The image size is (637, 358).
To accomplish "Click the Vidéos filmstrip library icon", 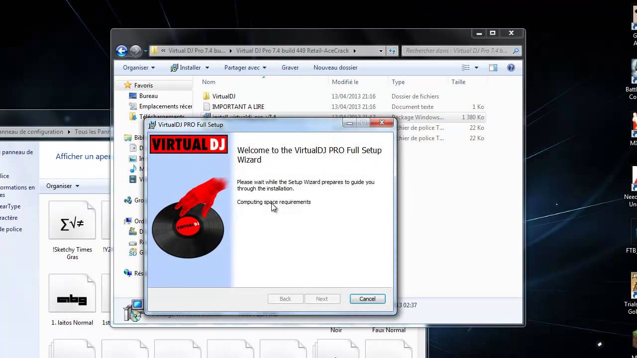I will tap(133, 179).
